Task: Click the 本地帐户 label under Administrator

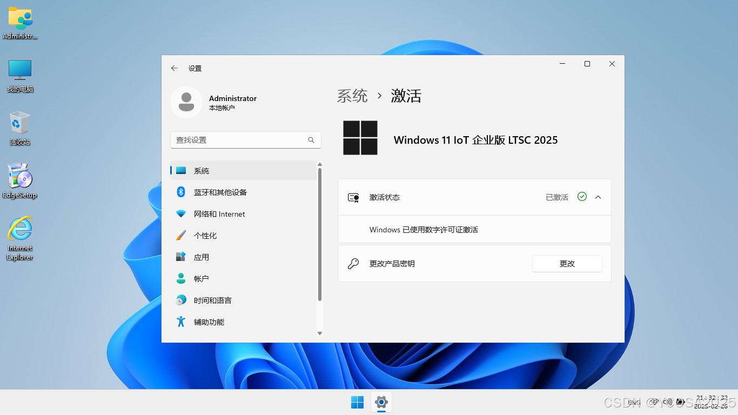Action: point(222,108)
